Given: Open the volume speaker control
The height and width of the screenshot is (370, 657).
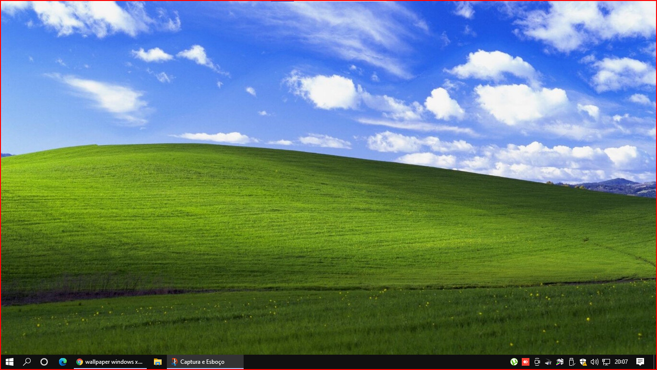Looking at the screenshot, I should (595, 362).
